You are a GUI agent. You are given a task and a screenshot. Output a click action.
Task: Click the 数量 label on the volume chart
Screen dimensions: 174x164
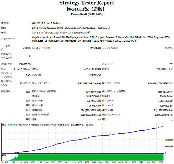click(4, 155)
